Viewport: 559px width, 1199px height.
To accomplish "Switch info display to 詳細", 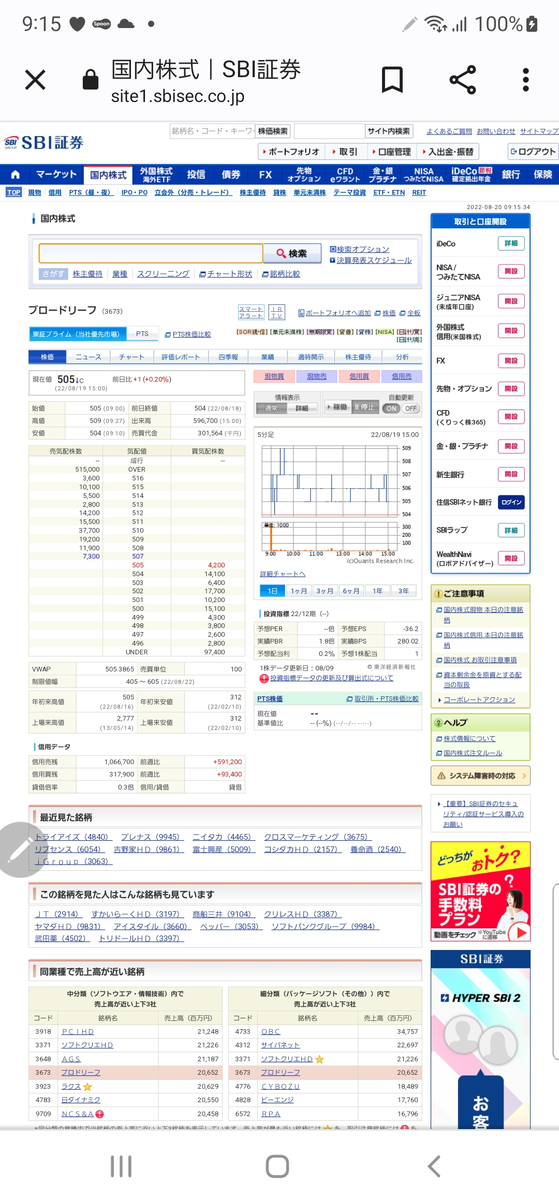I will coord(302,408).
